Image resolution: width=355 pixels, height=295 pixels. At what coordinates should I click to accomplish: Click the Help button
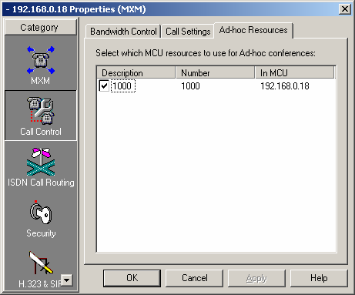[319, 278]
